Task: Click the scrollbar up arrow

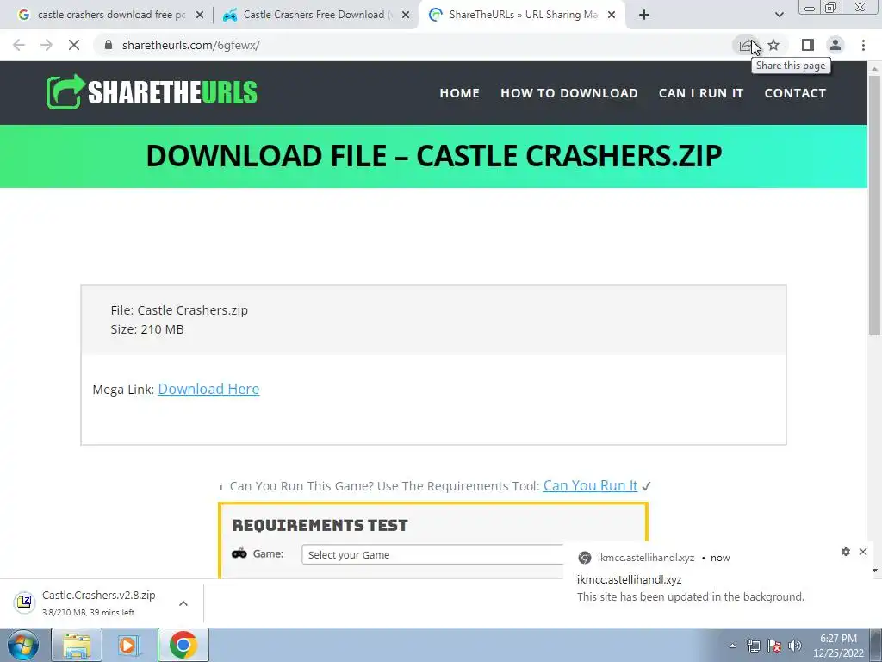Action: coord(874,68)
